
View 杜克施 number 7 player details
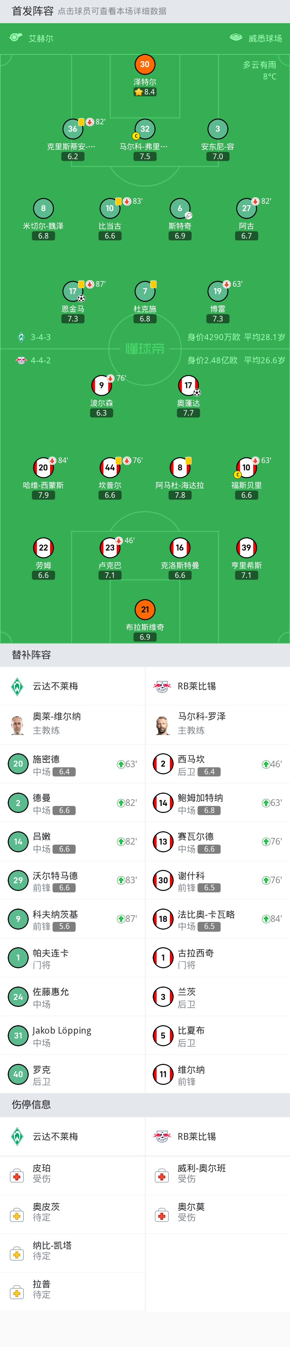click(145, 292)
